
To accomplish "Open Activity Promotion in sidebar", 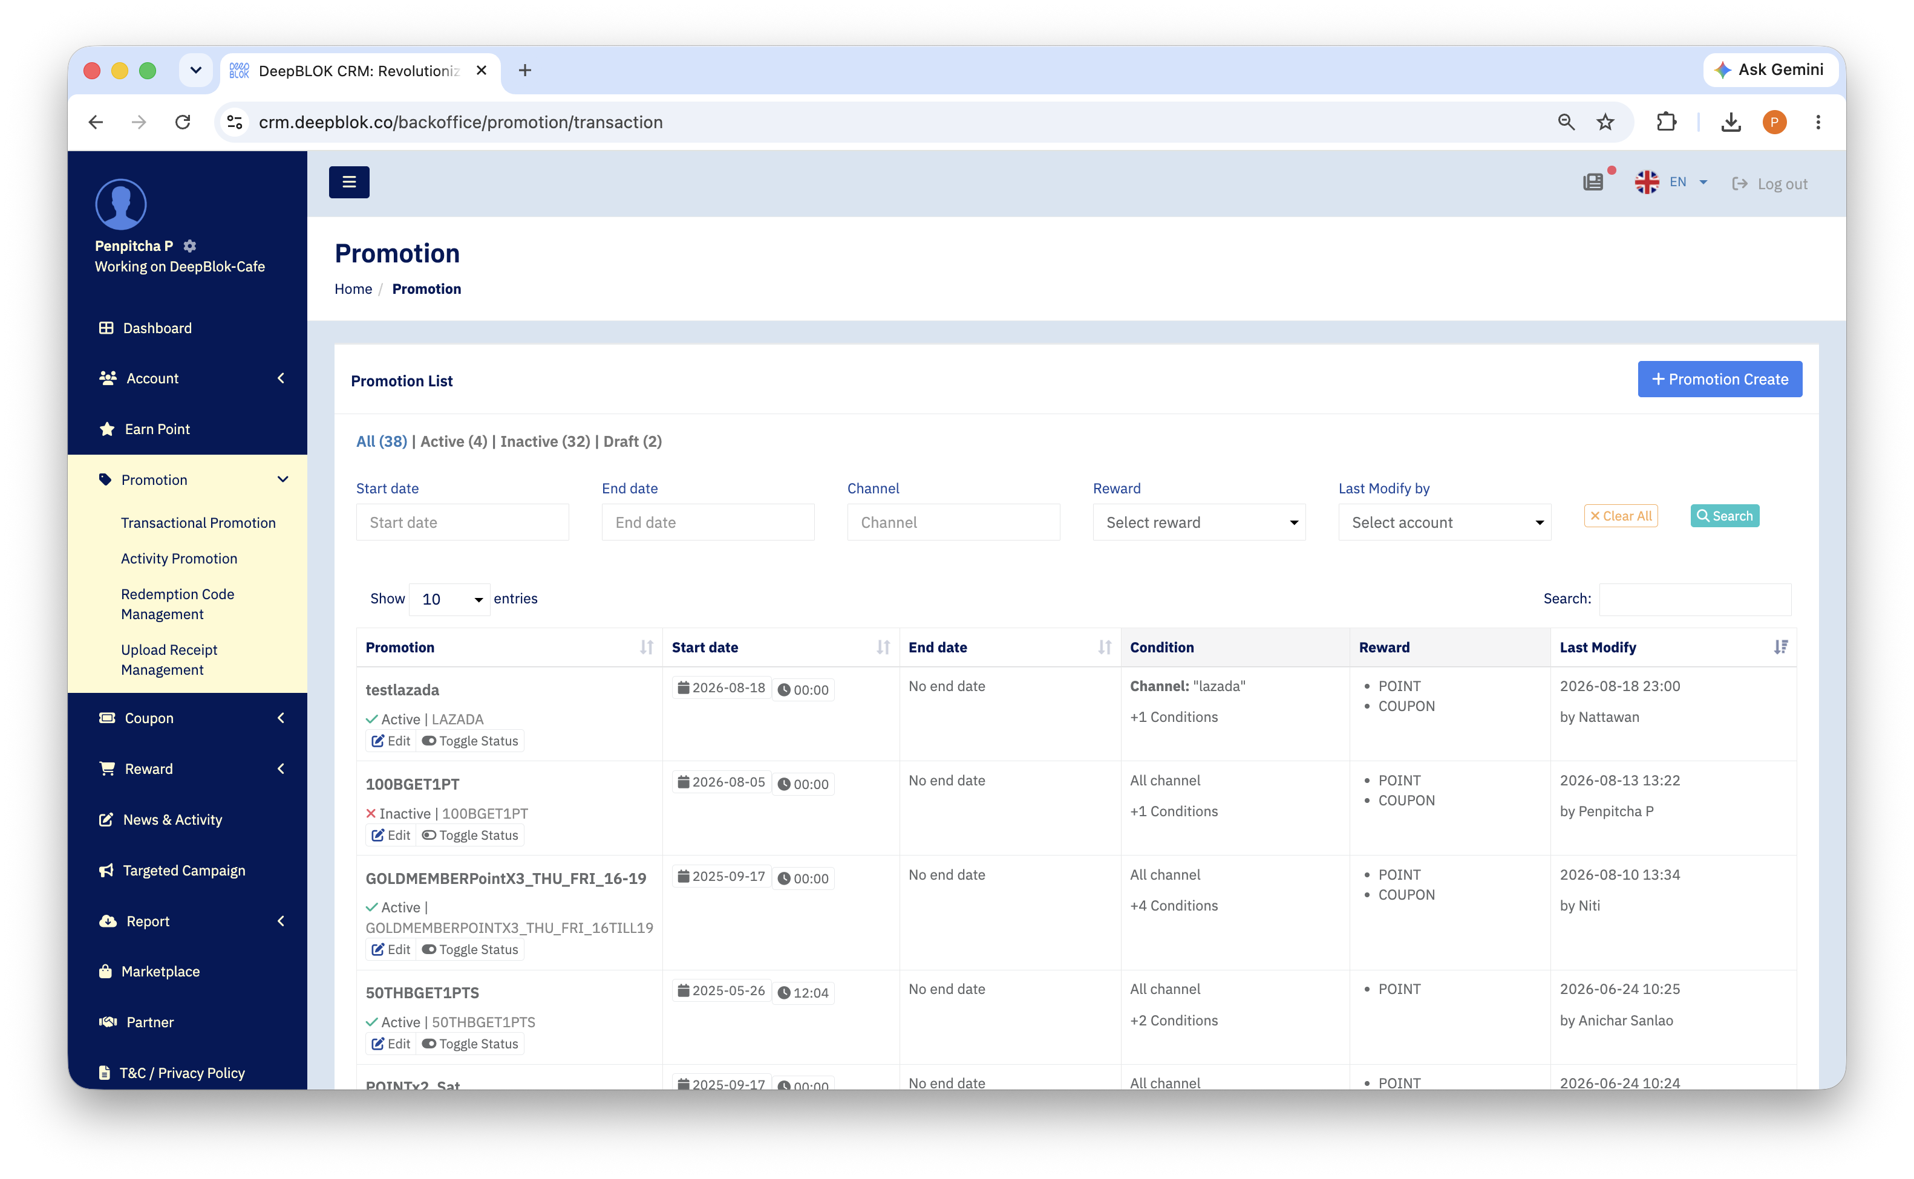I will pos(178,558).
